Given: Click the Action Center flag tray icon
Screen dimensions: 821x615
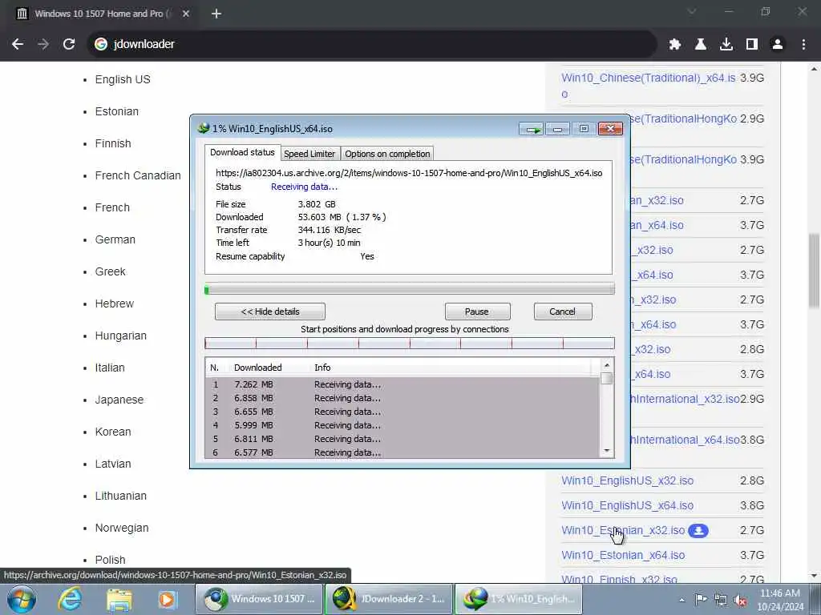Looking at the screenshot, I should 701,600.
